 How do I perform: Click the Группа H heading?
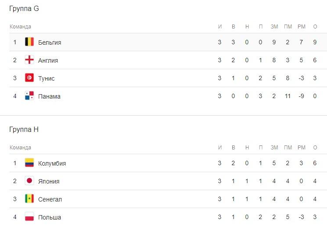pyautogui.click(x=24, y=130)
